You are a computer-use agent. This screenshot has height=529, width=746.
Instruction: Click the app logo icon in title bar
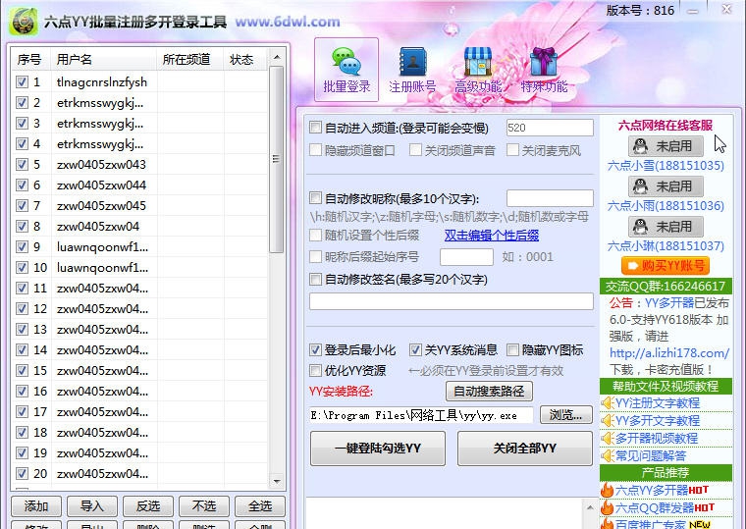coord(25,21)
